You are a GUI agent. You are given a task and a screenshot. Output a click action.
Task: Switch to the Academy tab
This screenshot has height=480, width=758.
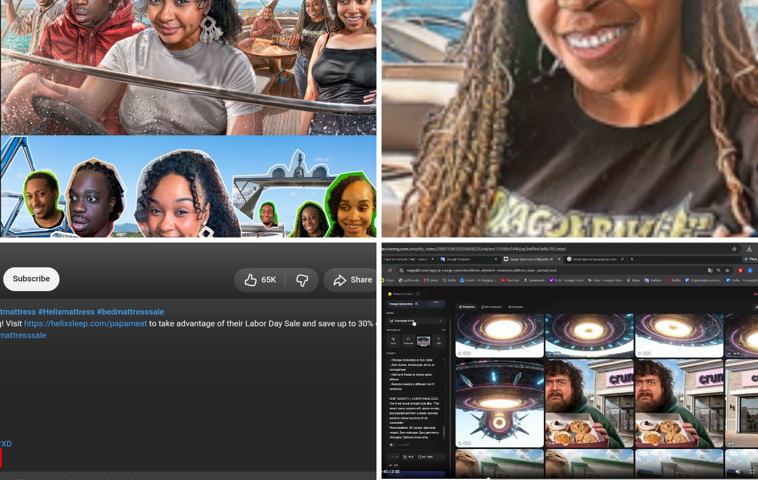pos(515,307)
